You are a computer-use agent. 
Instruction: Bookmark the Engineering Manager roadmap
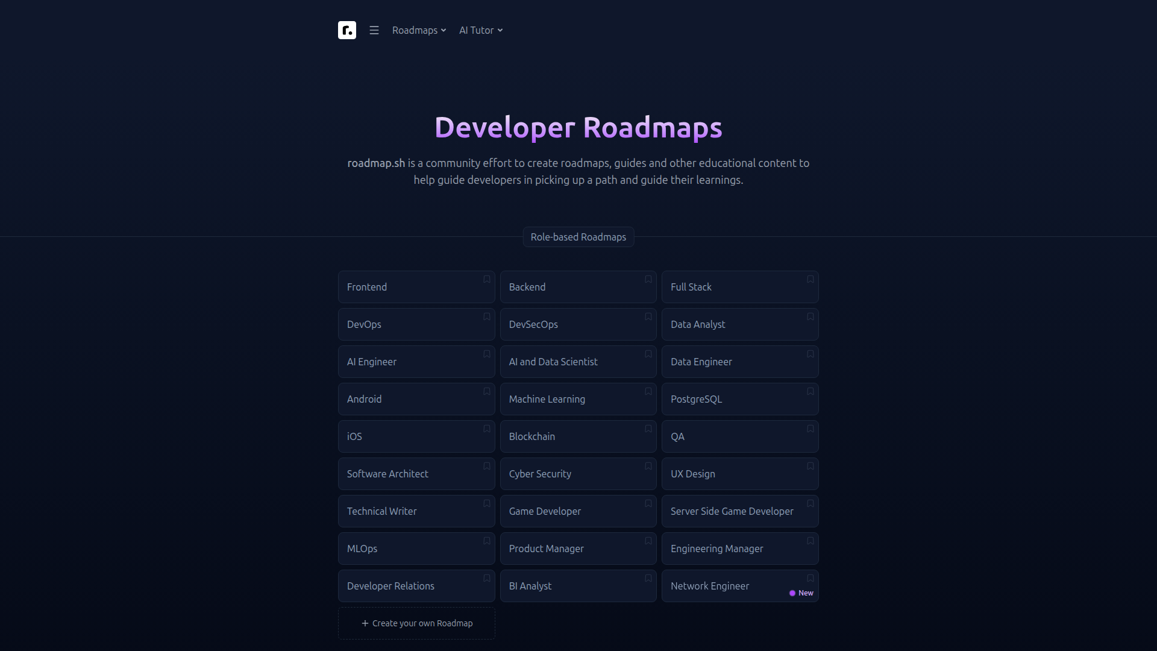pyautogui.click(x=811, y=541)
